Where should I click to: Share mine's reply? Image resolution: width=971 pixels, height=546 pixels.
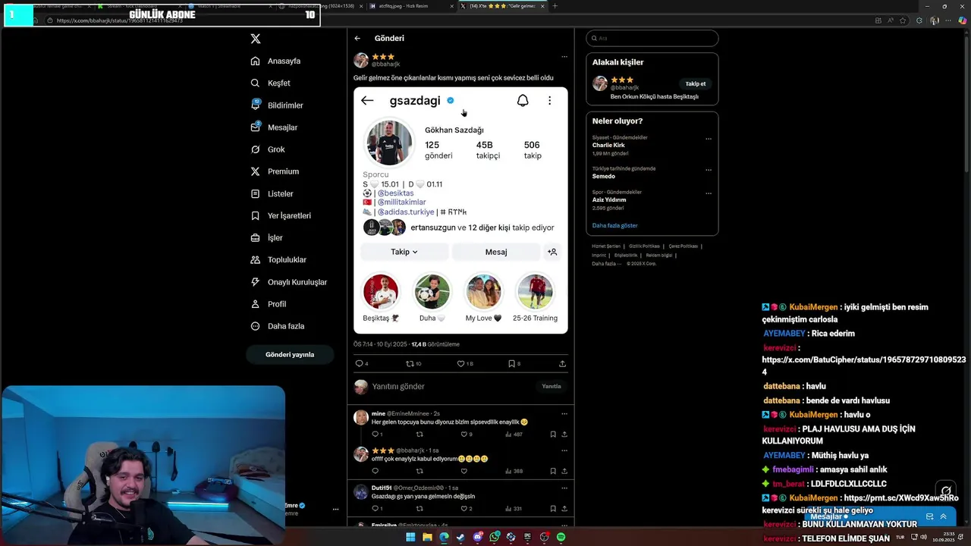[564, 435]
